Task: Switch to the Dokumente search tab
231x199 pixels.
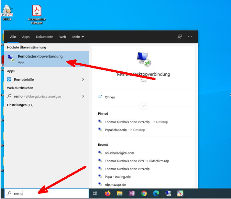Action: (x=44, y=37)
